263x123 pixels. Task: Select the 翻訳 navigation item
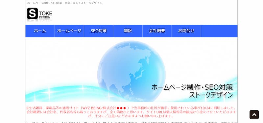pos(128,31)
